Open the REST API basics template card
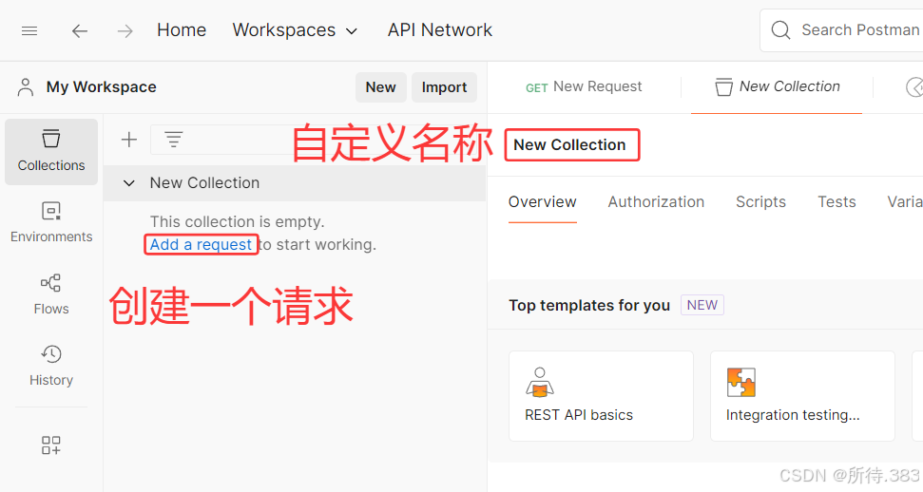The image size is (923, 492). point(601,396)
